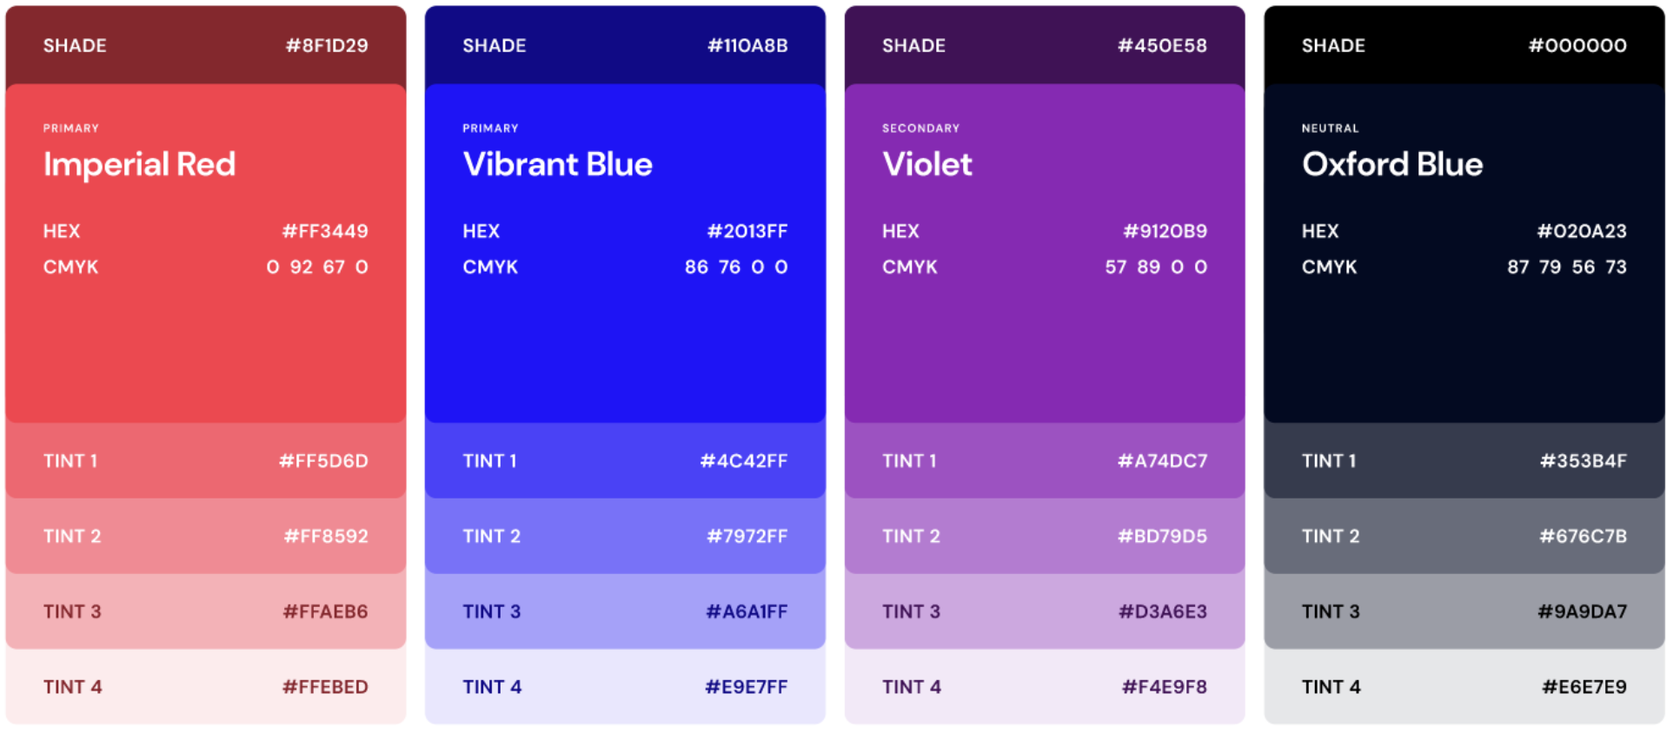This screenshot has width=1667, height=733.
Task: Click red Tint 4 #FFEBED swatch
Action: (205, 687)
